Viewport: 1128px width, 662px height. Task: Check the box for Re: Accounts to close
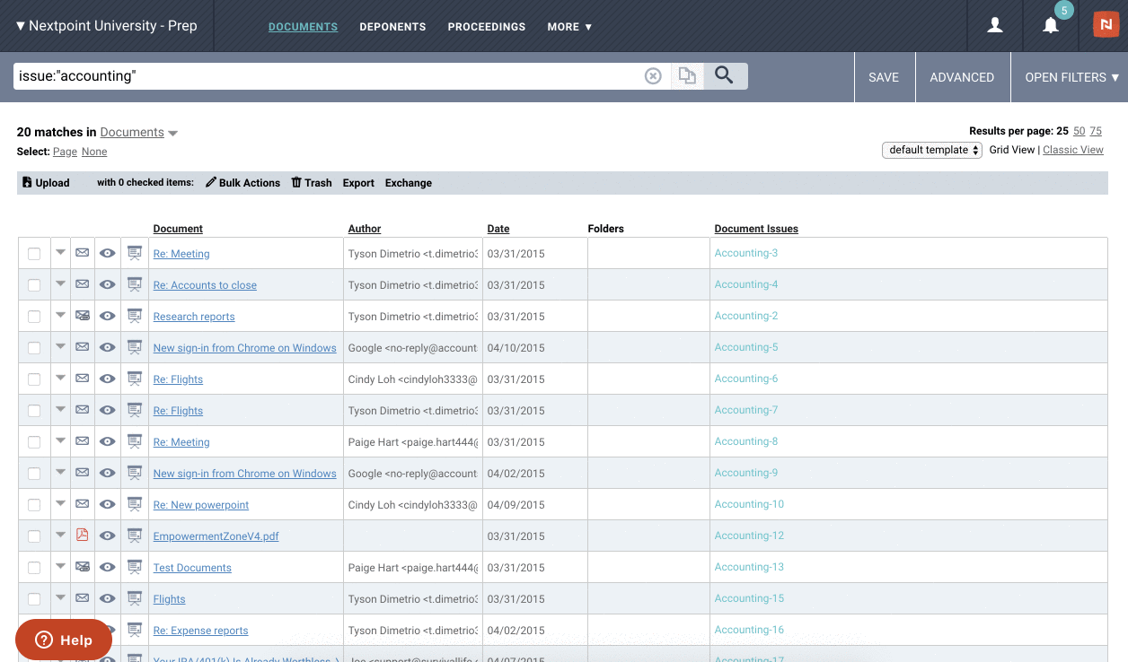pyautogui.click(x=34, y=285)
